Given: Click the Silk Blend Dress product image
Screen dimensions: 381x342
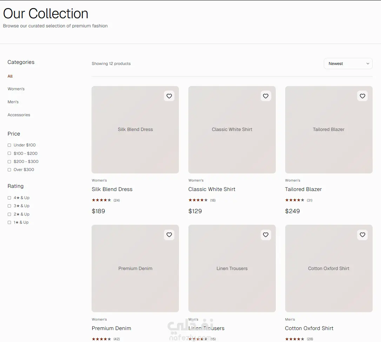Looking at the screenshot, I should tap(135, 130).
